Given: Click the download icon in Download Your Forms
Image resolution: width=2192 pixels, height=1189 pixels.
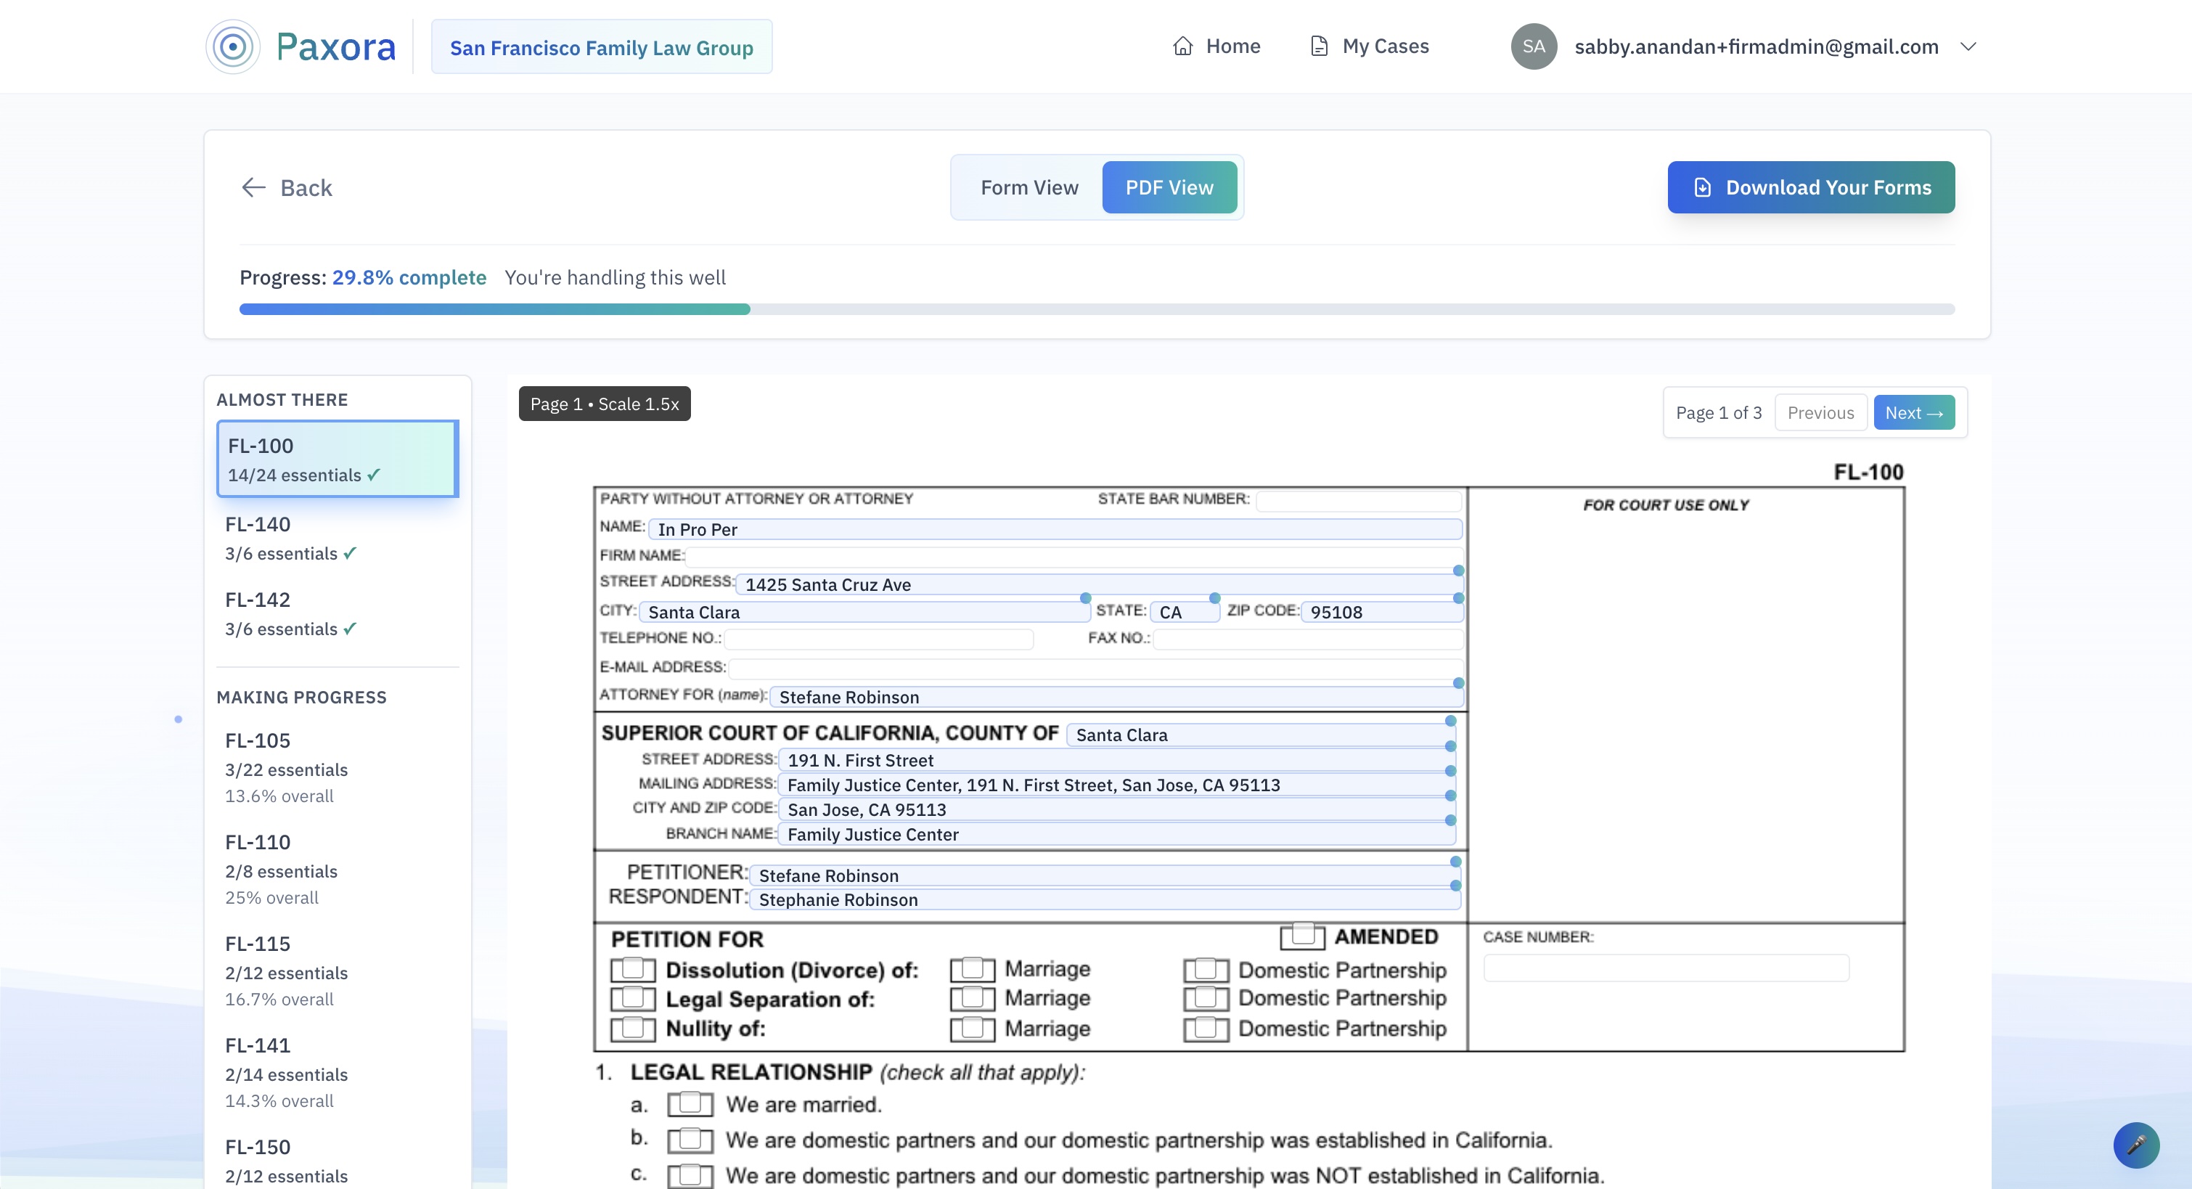Looking at the screenshot, I should click(x=1703, y=187).
